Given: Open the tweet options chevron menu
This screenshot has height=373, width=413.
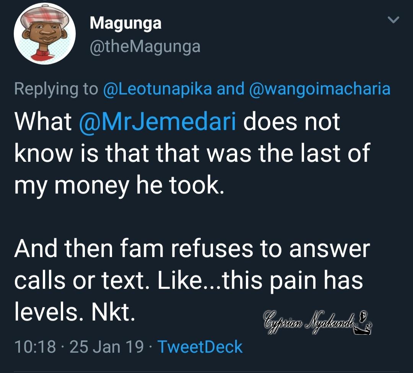Looking at the screenshot, I should point(393,20).
